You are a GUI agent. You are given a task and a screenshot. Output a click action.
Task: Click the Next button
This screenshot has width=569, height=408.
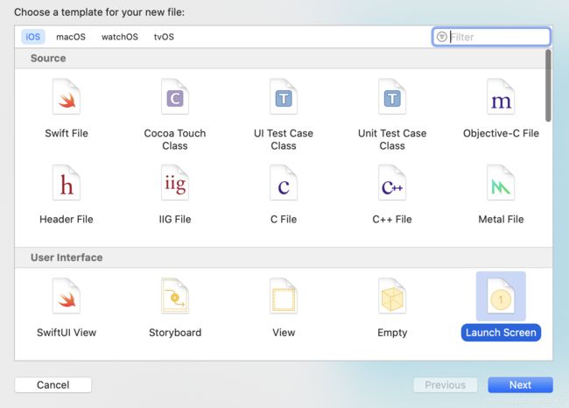(x=520, y=384)
